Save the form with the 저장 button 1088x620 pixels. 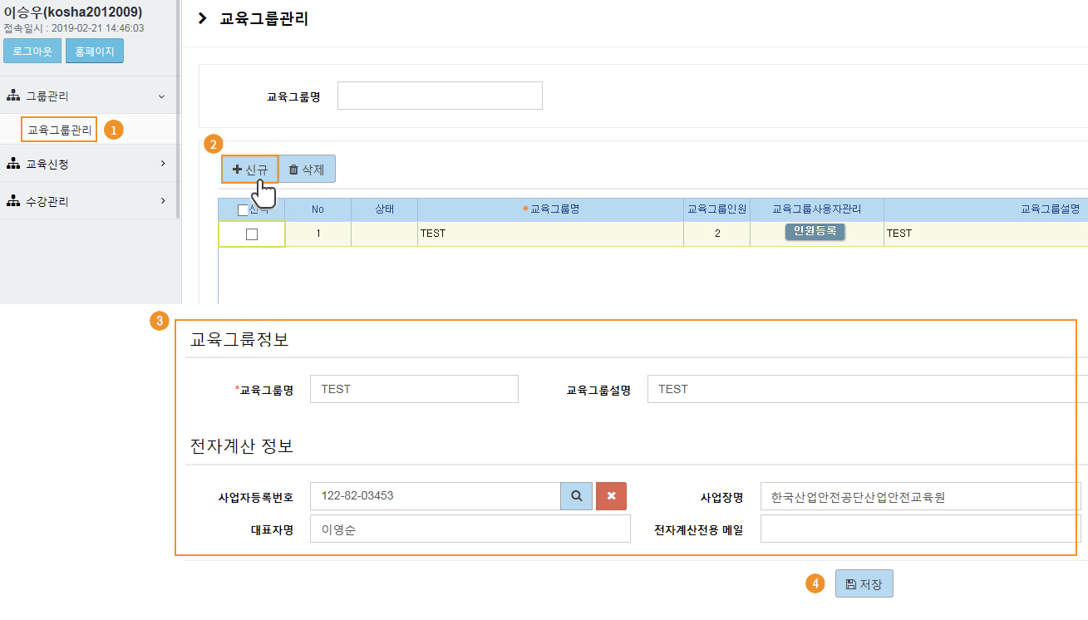tap(864, 583)
